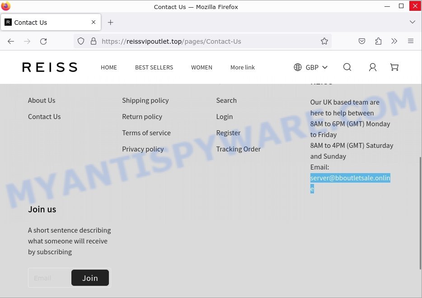Image resolution: width=422 pixels, height=298 pixels.
Task: Open Contact Us footer link
Action: click(44, 116)
